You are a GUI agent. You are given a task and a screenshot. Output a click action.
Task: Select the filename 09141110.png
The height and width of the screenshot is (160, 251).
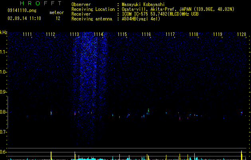(x=22, y=10)
